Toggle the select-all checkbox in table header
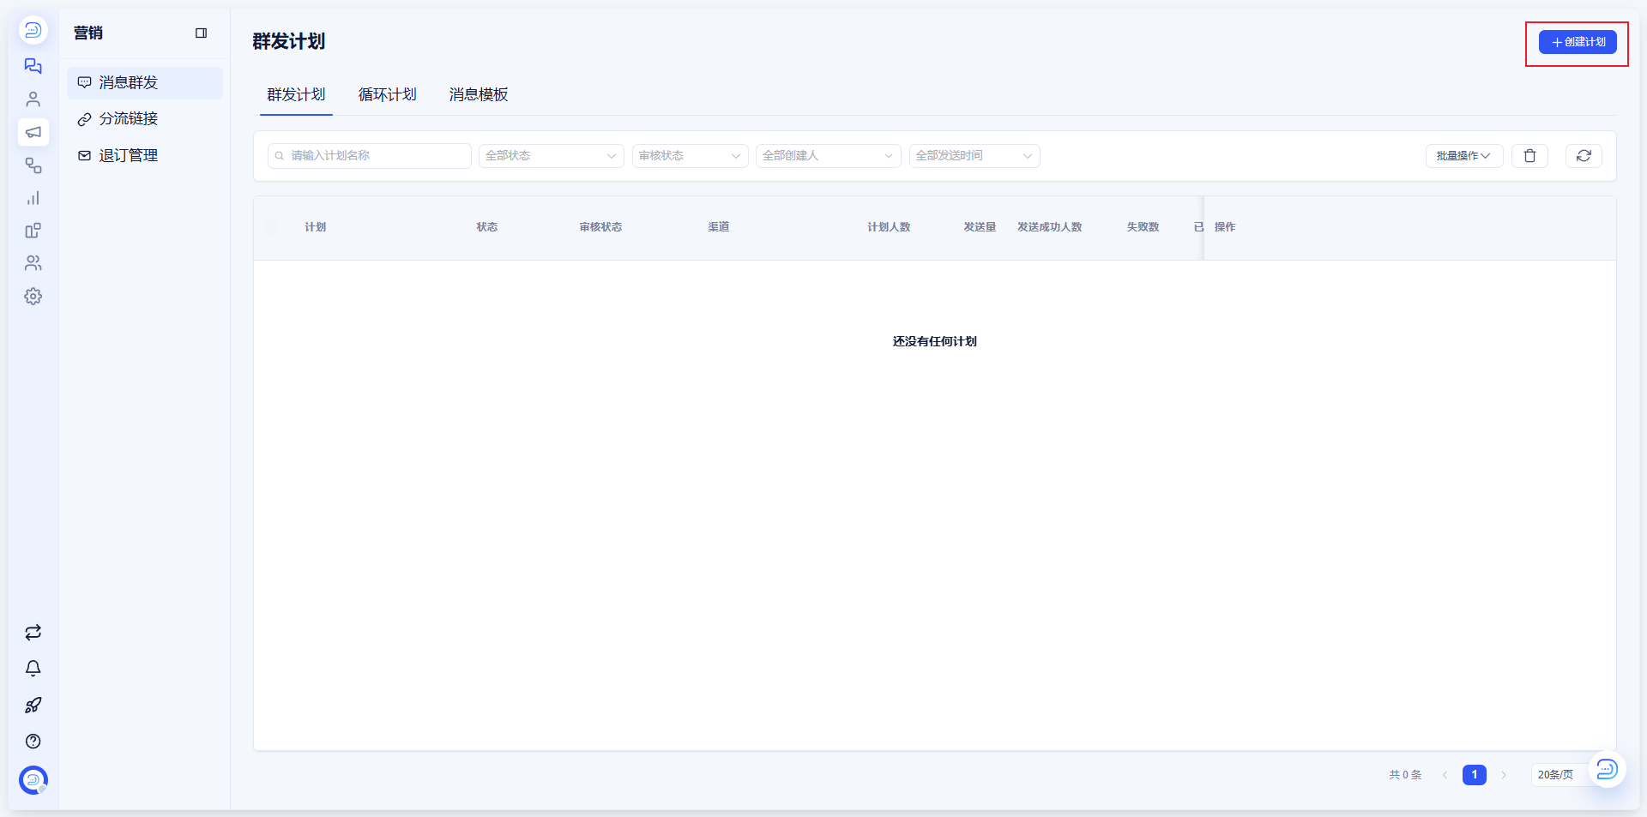This screenshot has width=1647, height=817. (272, 227)
